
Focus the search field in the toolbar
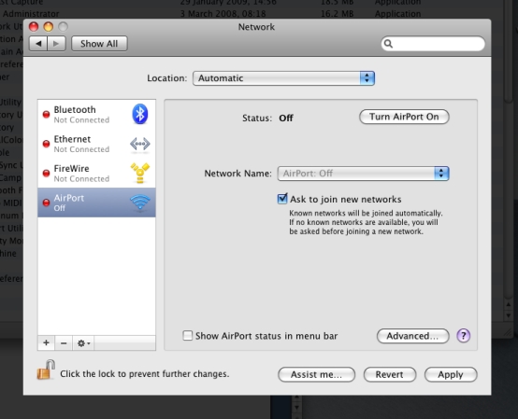coord(433,44)
